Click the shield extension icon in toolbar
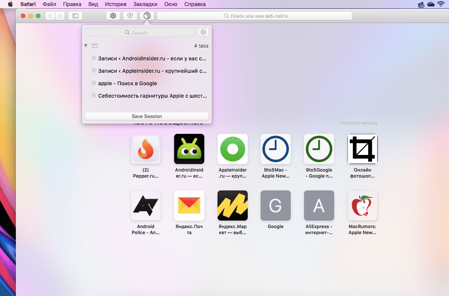449x296 pixels. 130,16
